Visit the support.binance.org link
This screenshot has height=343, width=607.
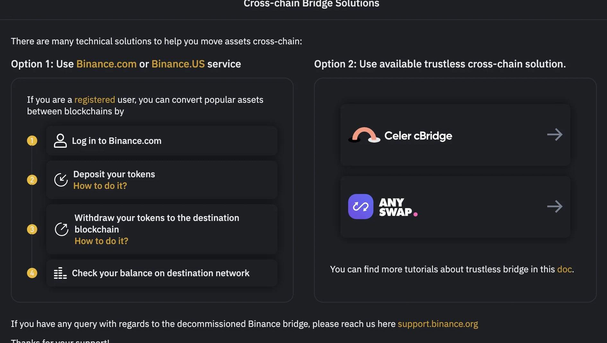438,324
